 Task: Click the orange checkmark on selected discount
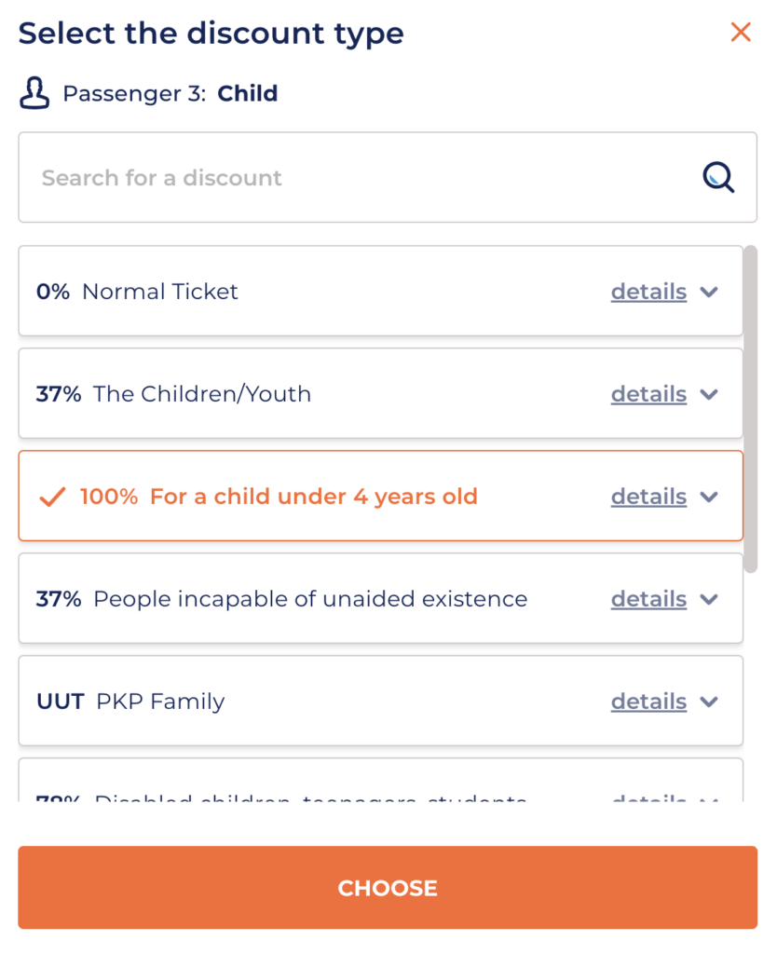tap(52, 497)
